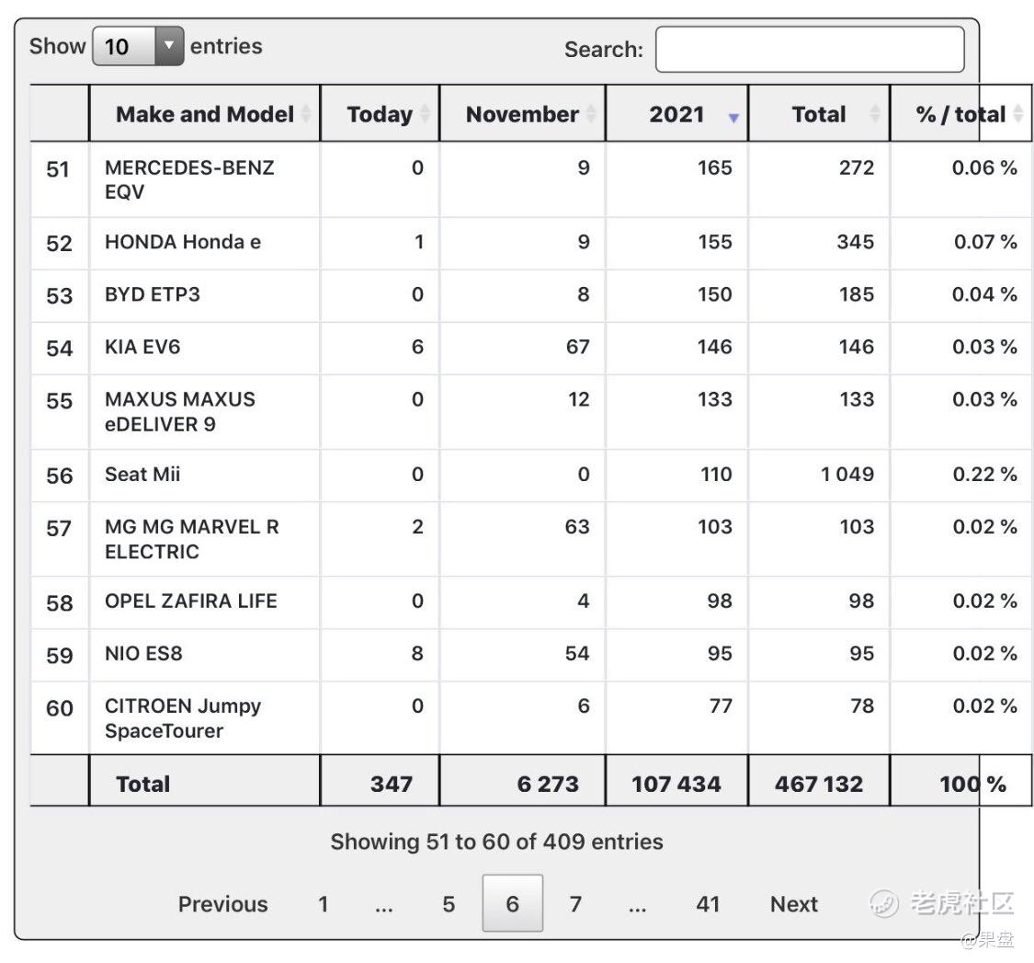Select KIA EV6 row name
The image size is (1034, 963).
click(x=142, y=347)
